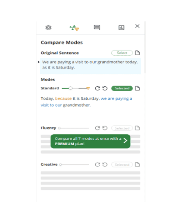Image resolution: width=173 pixels, height=202 pixels.
Task: Open the PREMIUM plan compare banner
Action: (91, 141)
